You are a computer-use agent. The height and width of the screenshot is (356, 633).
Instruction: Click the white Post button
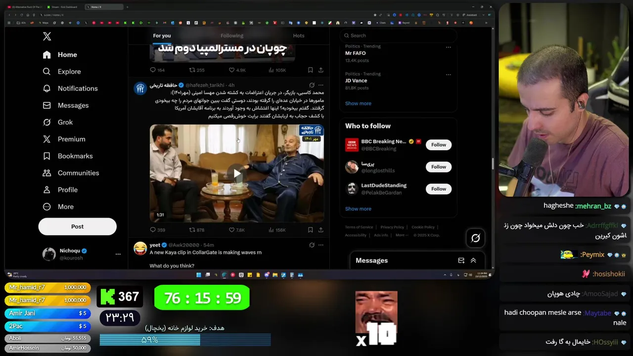(78, 226)
